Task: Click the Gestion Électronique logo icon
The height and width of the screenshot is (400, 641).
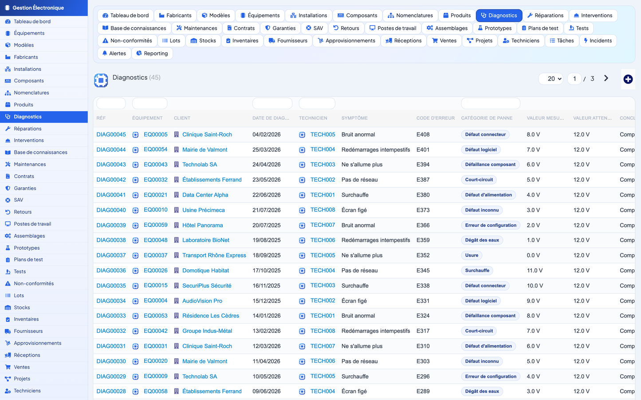Action: point(7,8)
